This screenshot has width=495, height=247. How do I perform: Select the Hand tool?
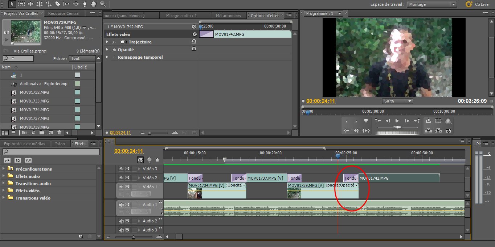click(94, 4)
